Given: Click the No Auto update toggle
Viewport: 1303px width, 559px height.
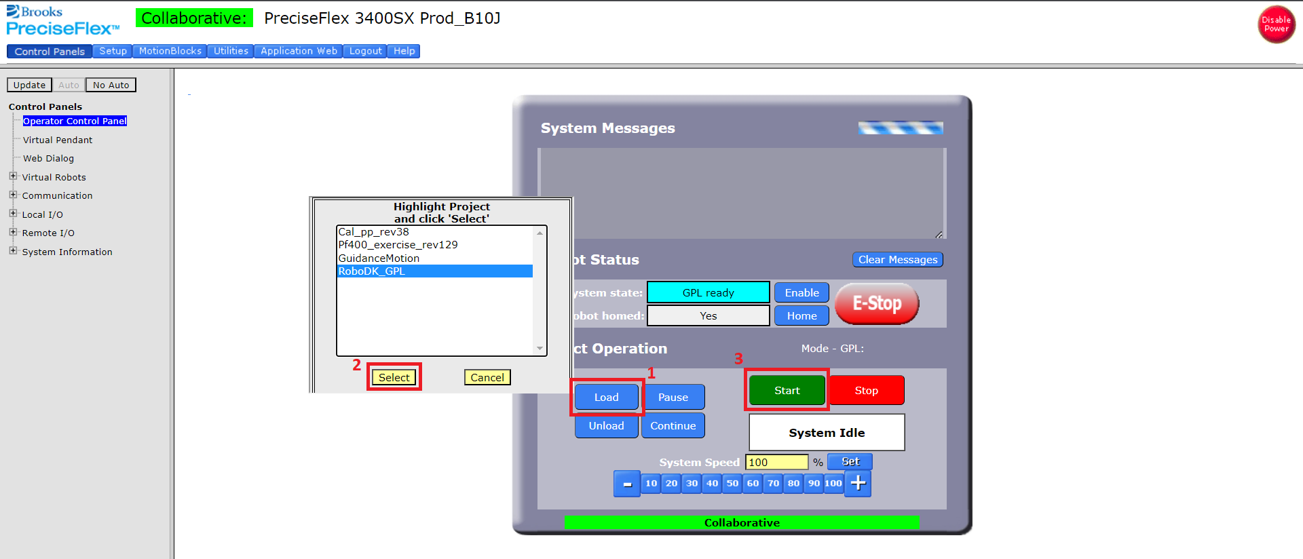Looking at the screenshot, I should click(x=111, y=85).
